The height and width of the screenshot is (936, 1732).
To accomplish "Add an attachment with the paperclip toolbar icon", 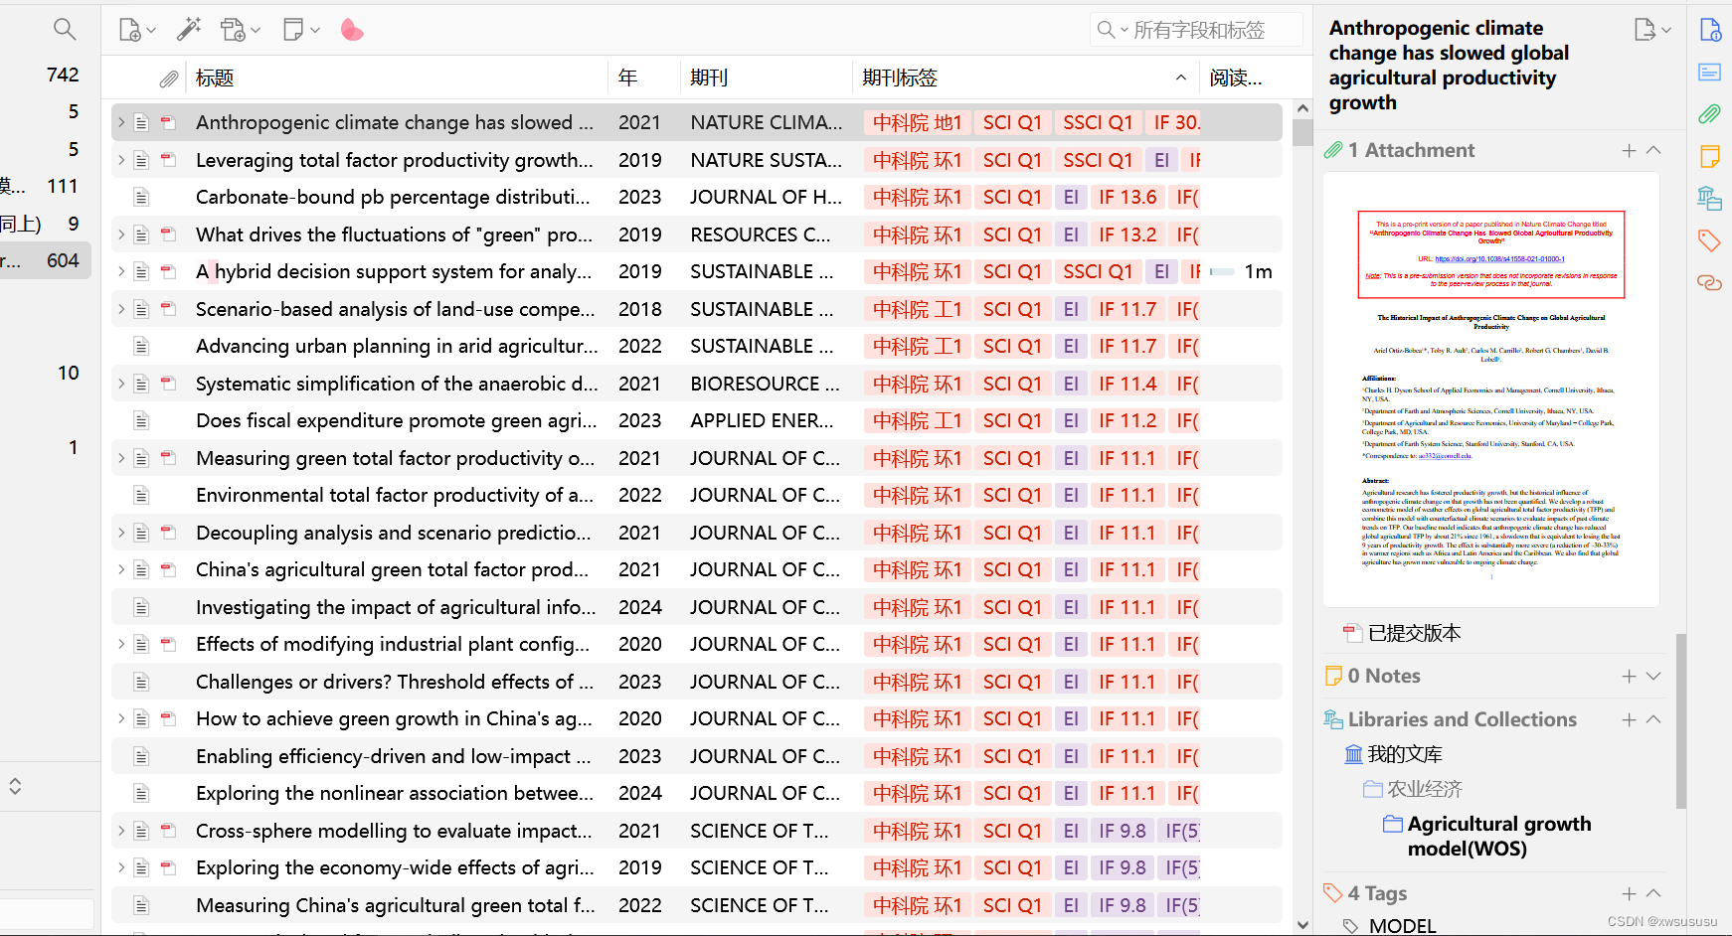I will 235,29.
